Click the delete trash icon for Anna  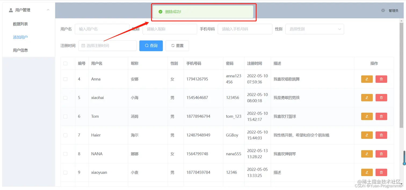[381, 79]
